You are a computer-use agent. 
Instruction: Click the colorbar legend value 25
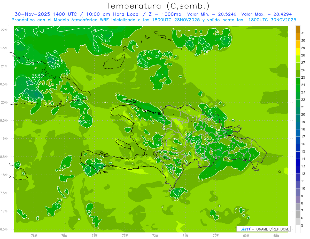[x=303, y=77]
